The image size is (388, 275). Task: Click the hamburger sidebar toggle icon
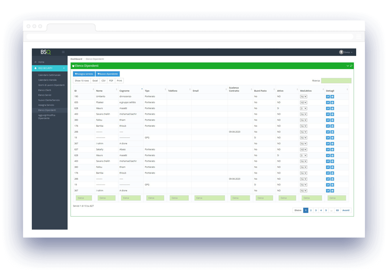pyautogui.click(x=63, y=52)
